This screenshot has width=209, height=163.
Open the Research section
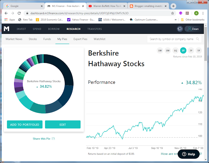click(x=73, y=29)
